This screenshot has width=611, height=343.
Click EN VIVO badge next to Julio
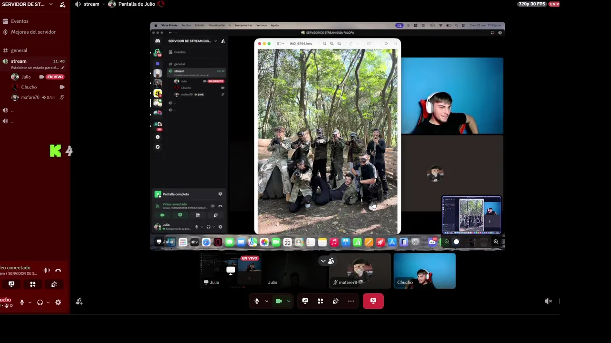coord(55,77)
